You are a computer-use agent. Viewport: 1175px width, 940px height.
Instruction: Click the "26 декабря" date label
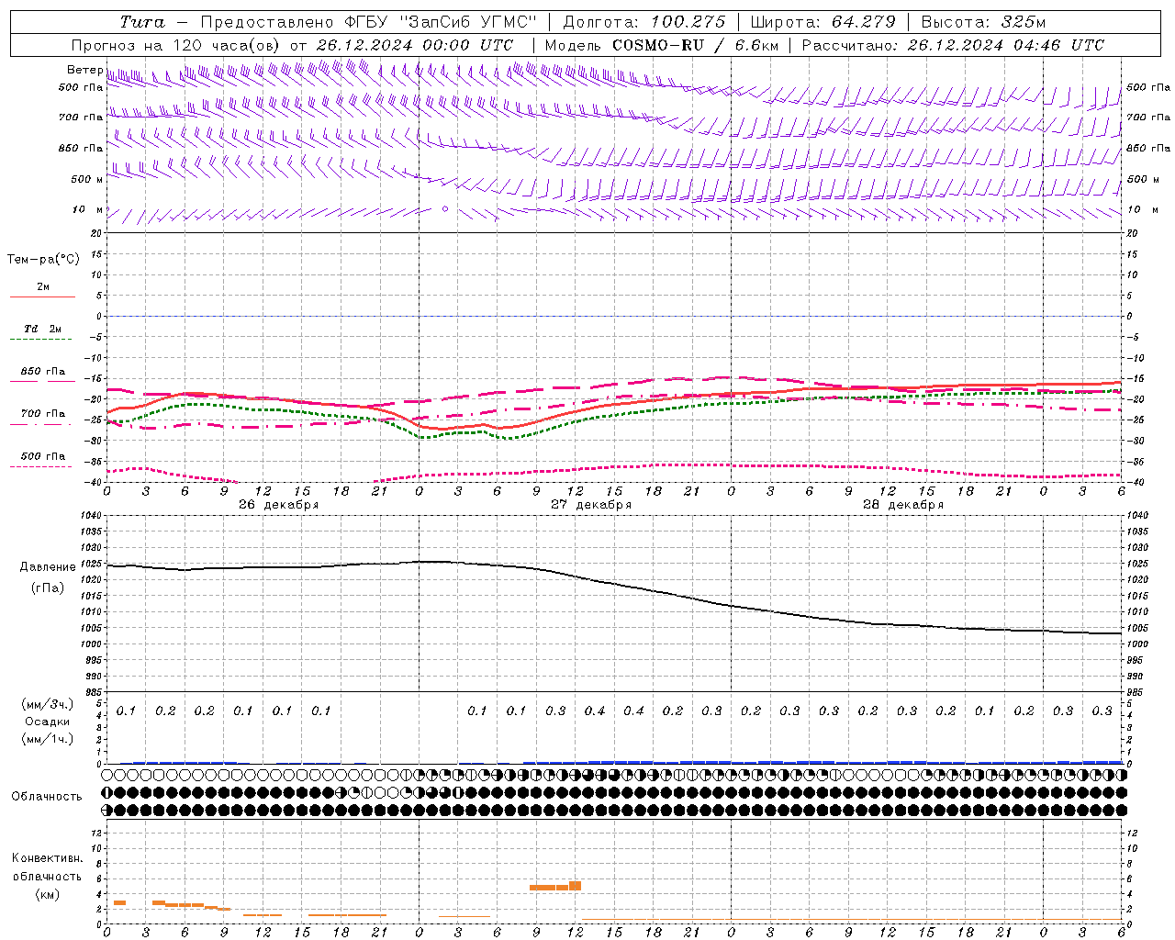pos(278,505)
